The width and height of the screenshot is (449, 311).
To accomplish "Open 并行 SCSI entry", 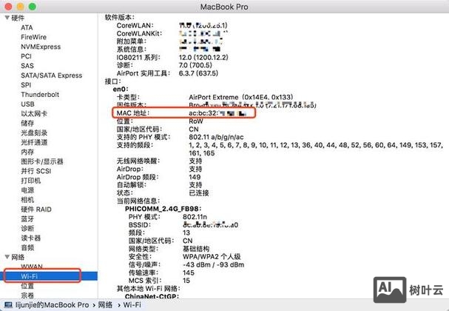I will click(36, 171).
